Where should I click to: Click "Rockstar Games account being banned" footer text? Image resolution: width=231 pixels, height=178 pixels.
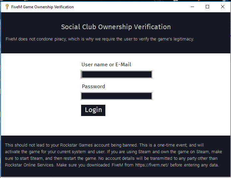98,145
